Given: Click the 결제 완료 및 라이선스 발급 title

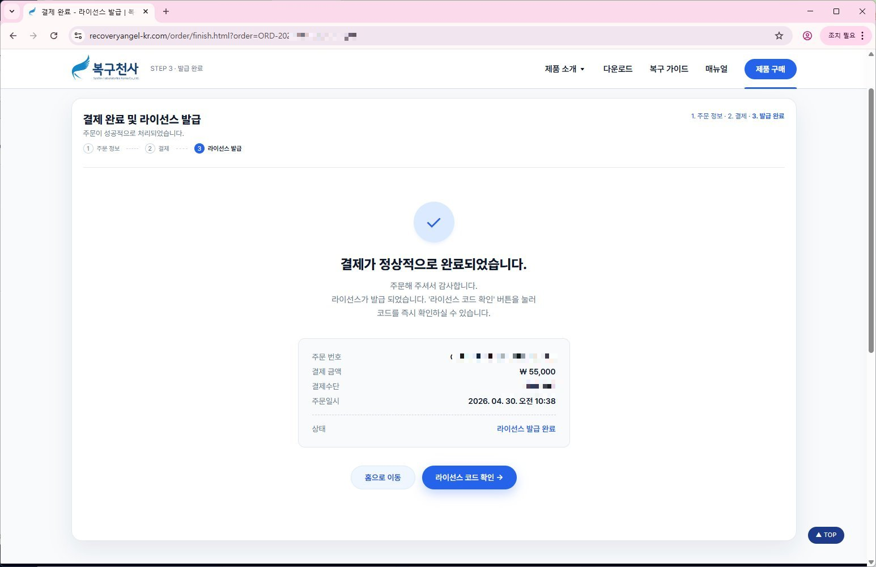Looking at the screenshot, I should pyautogui.click(x=142, y=120).
